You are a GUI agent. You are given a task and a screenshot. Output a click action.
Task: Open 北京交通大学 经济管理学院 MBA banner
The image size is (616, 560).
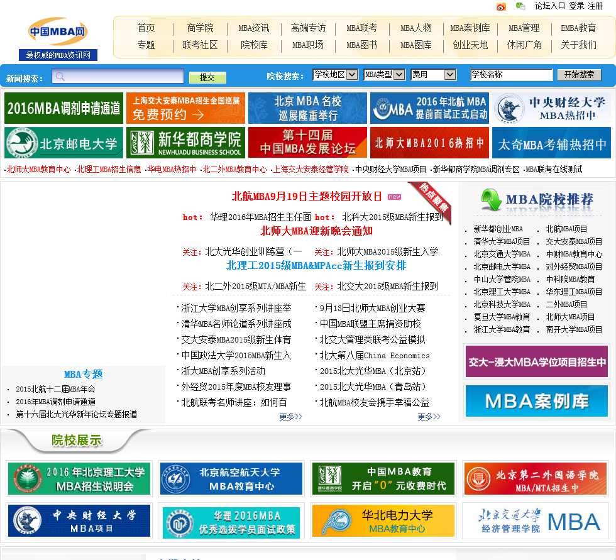click(536, 521)
